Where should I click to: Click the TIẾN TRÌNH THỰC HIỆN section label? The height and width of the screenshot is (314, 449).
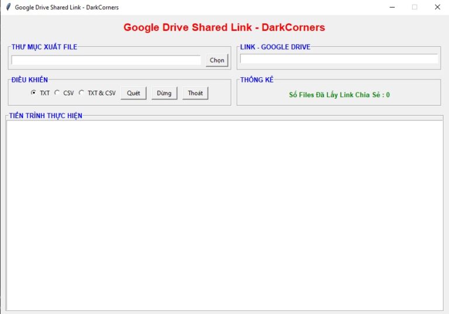[46, 116]
